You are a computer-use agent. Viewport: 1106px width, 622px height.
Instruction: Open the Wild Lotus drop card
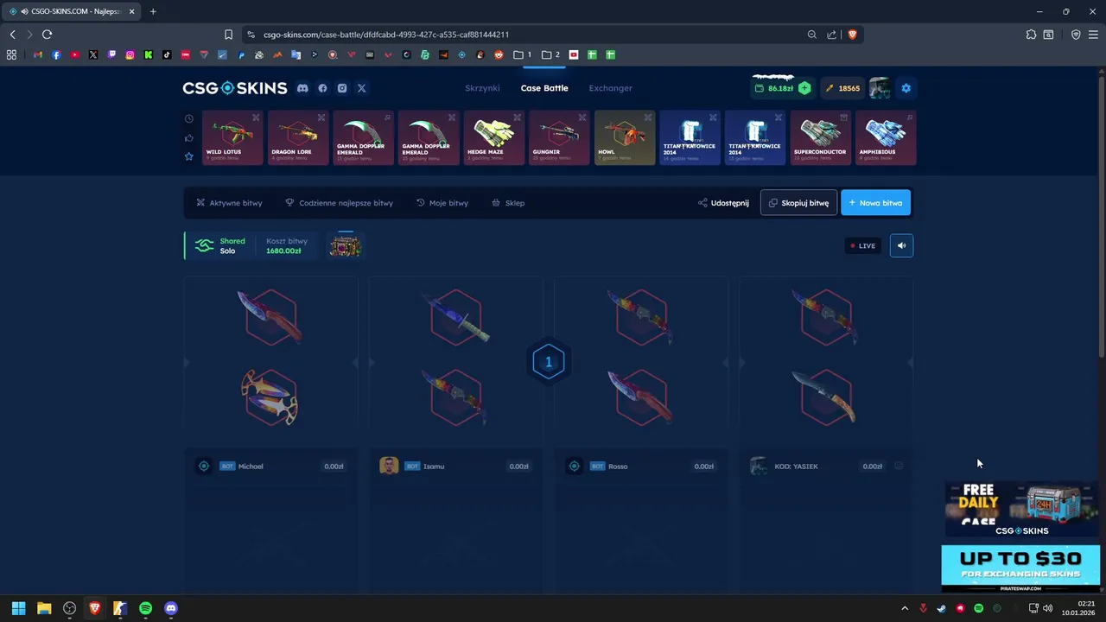(x=232, y=137)
